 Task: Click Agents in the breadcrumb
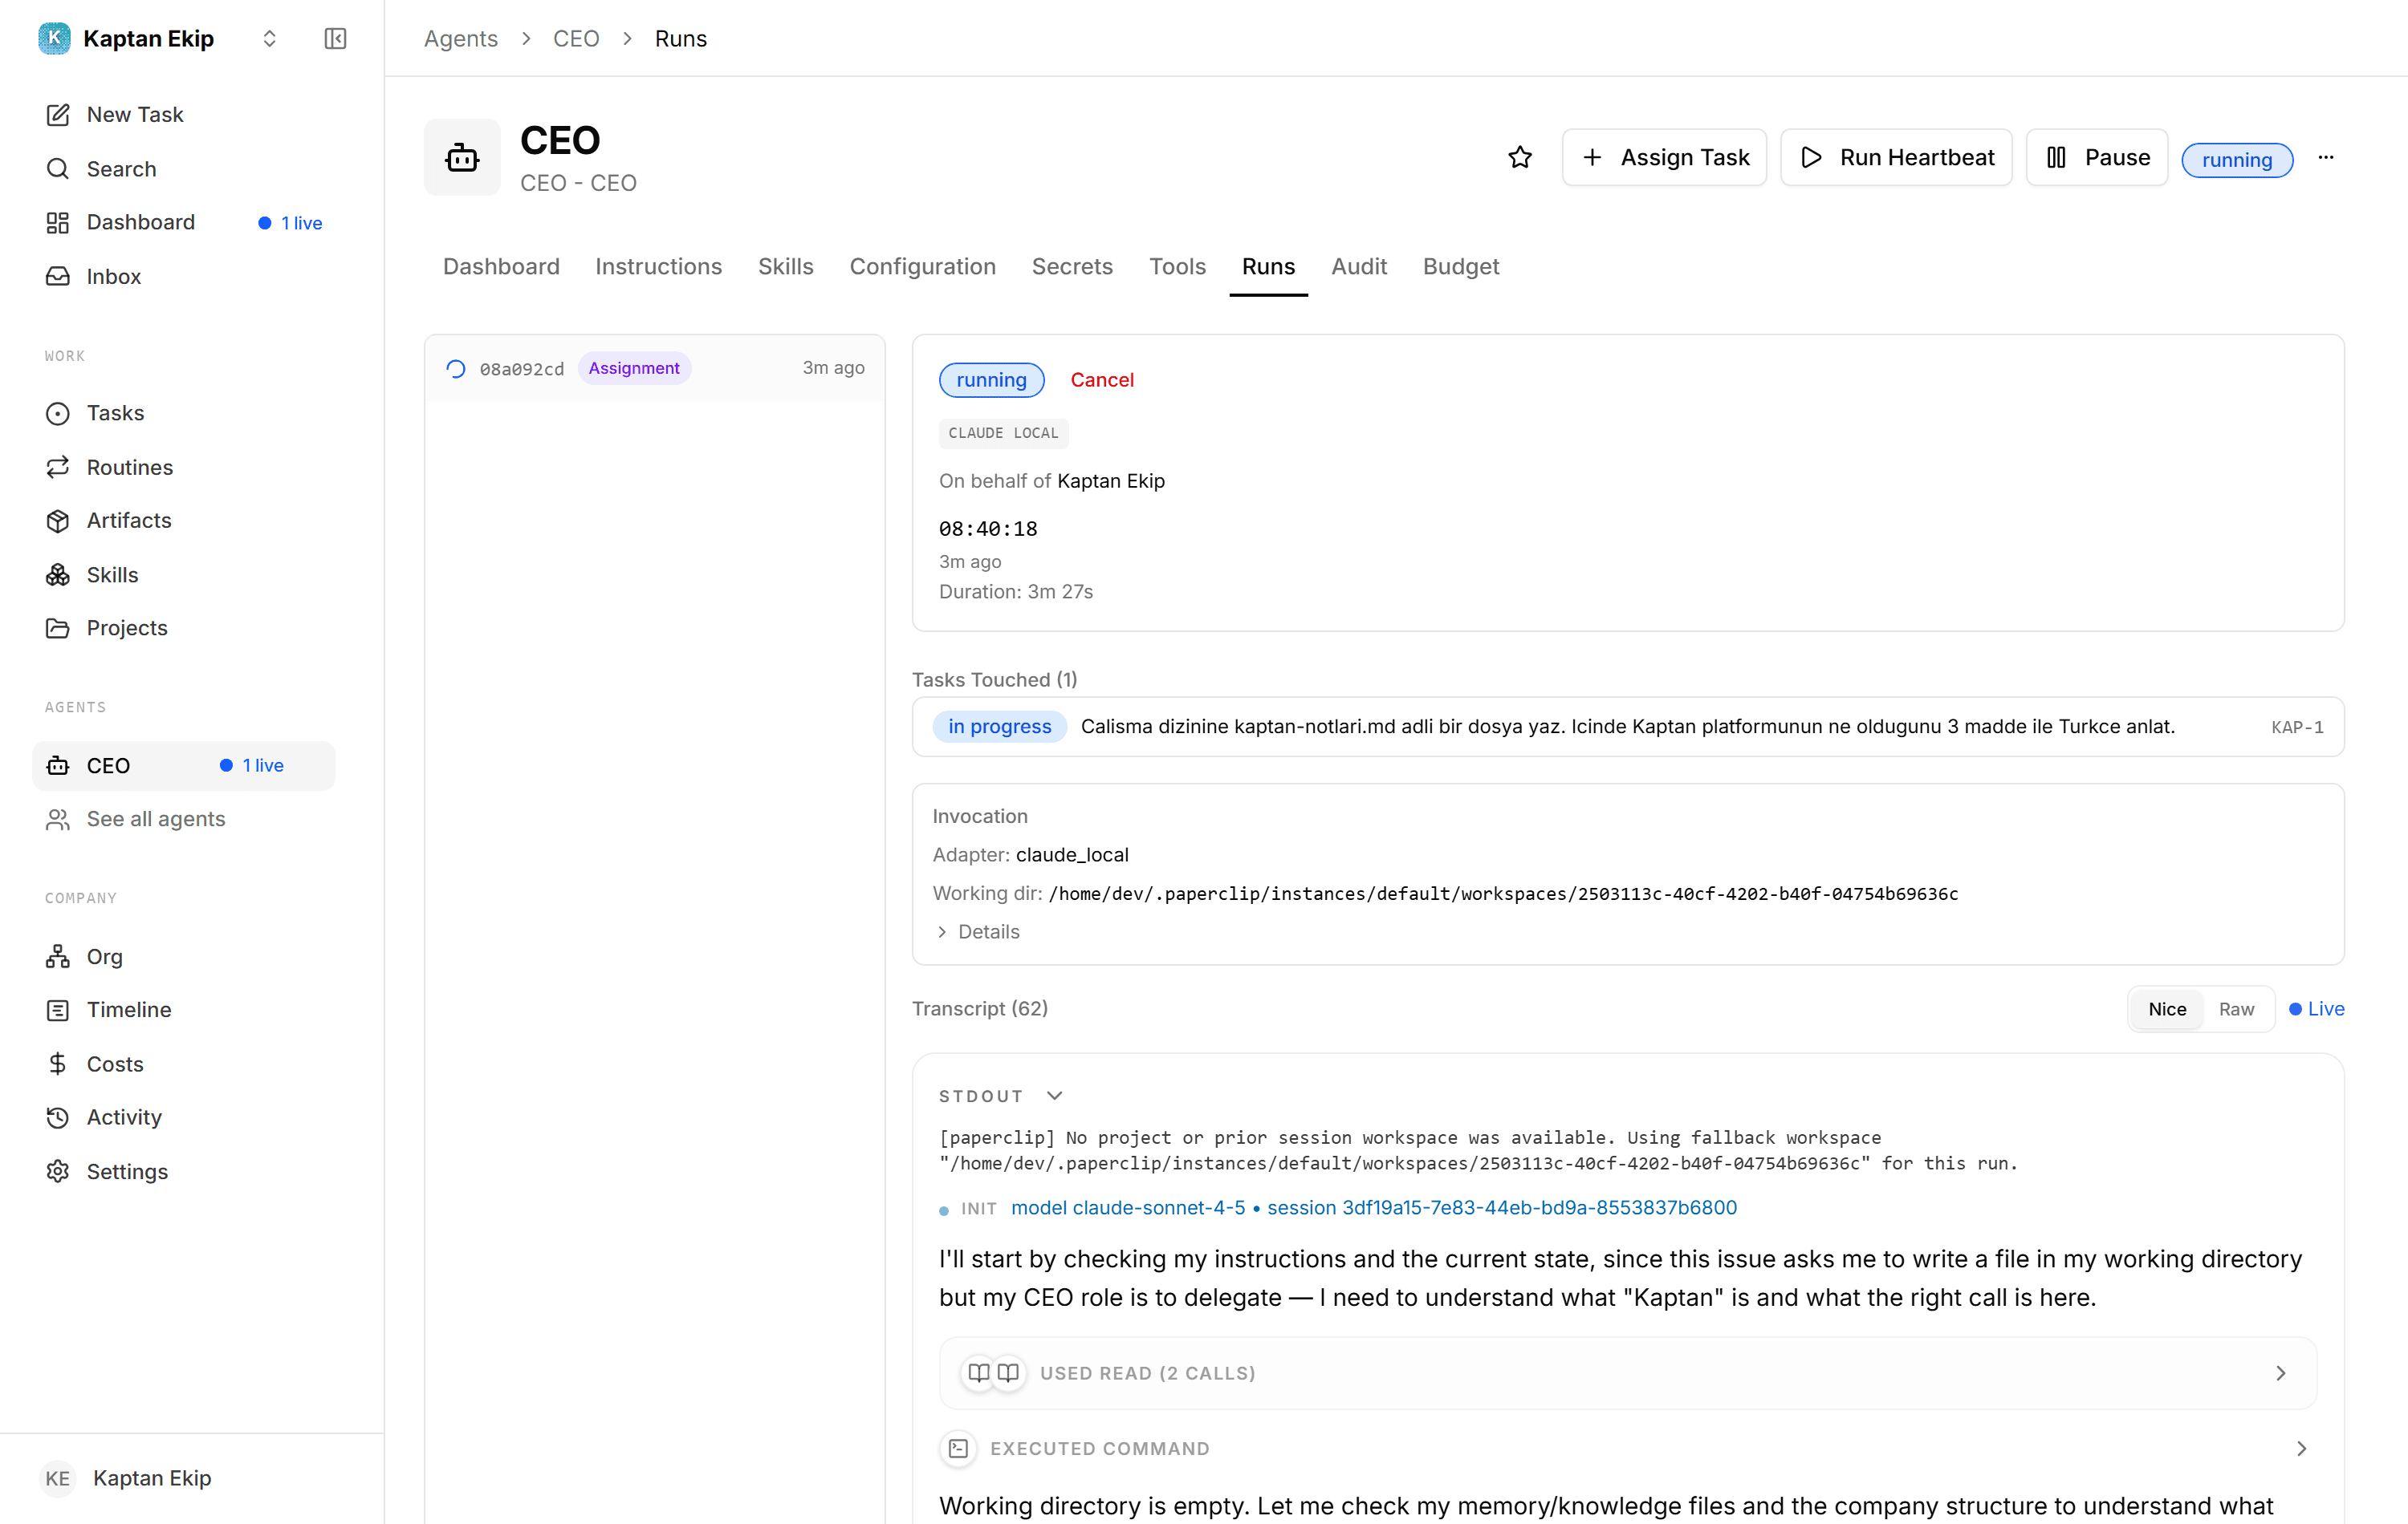[460, 38]
